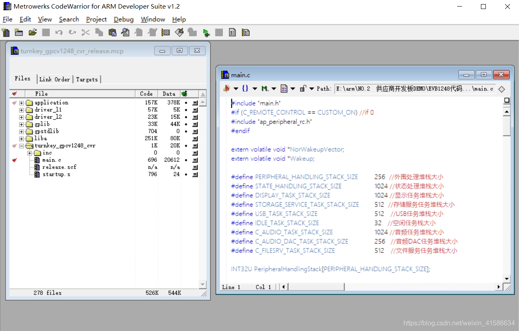Toggle touch checkmark for turnkey_gpcv1248_cvr group
The image size is (519, 331).
tap(15, 146)
